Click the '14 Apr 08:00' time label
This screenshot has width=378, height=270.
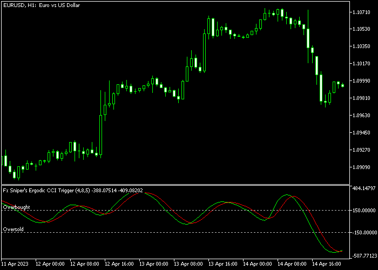pos(292,264)
